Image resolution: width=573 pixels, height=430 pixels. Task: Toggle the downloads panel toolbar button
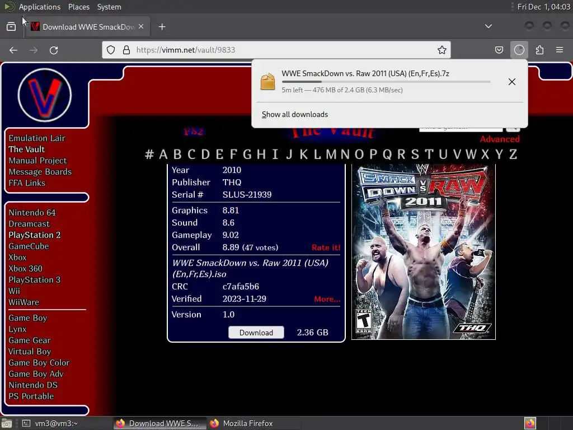pyautogui.click(x=519, y=50)
